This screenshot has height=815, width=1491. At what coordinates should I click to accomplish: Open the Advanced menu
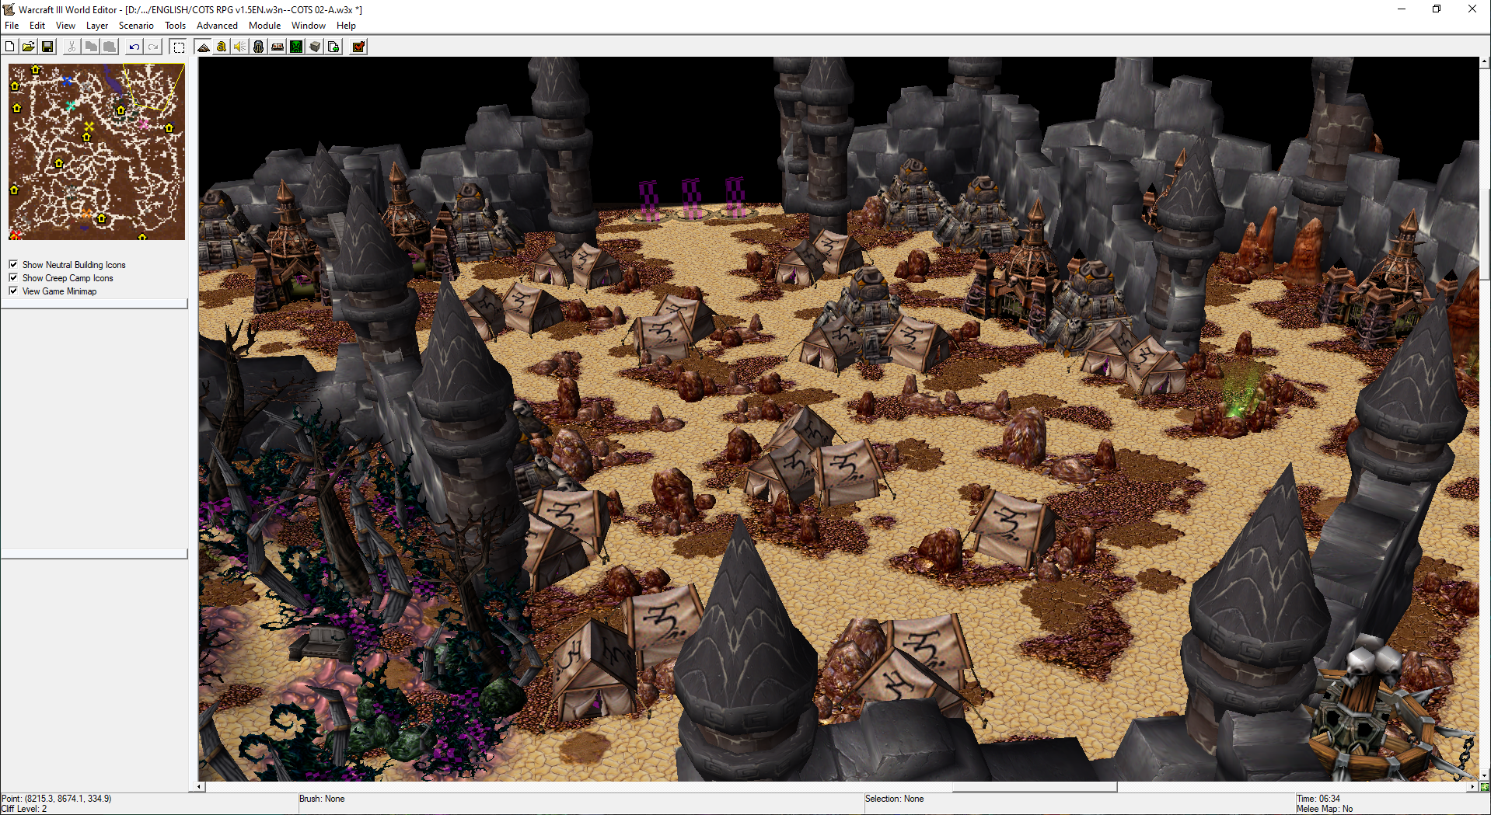217,26
